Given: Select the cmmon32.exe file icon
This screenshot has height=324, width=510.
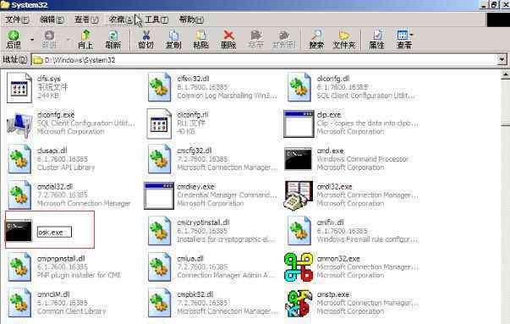Looking at the screenshot, I should point(299,267).
